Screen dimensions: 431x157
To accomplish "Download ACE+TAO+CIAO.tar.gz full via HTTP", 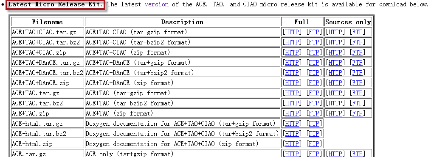I will click(292, 32).
